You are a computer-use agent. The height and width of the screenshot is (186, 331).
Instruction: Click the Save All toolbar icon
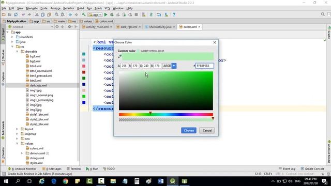(x=10, y=14)
